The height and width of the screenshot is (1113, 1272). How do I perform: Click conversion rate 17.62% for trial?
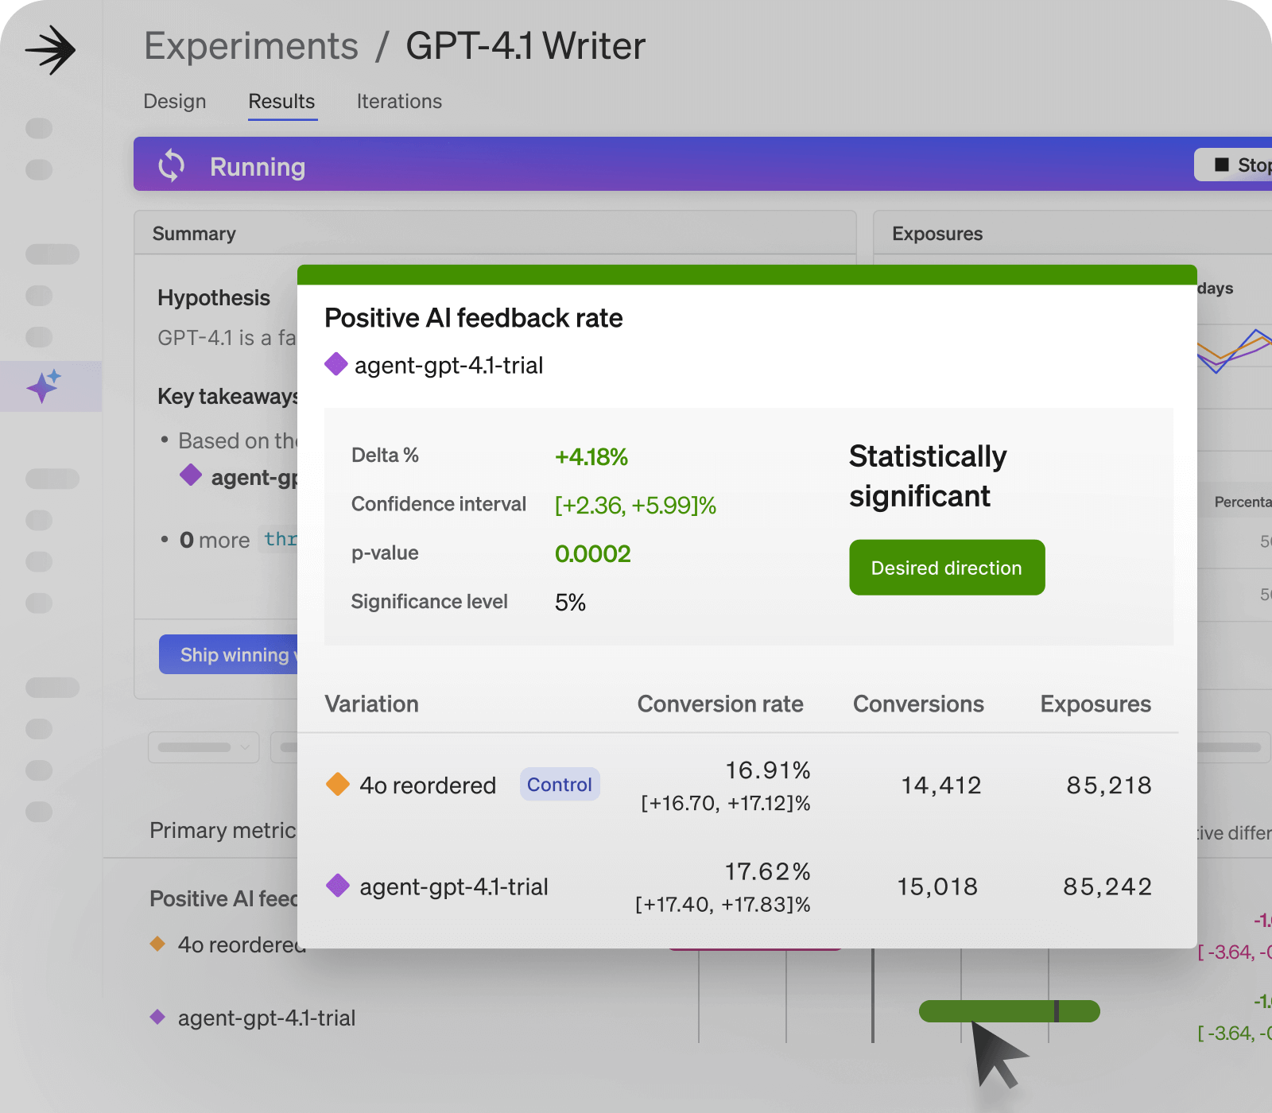click(x=767, y=872)
